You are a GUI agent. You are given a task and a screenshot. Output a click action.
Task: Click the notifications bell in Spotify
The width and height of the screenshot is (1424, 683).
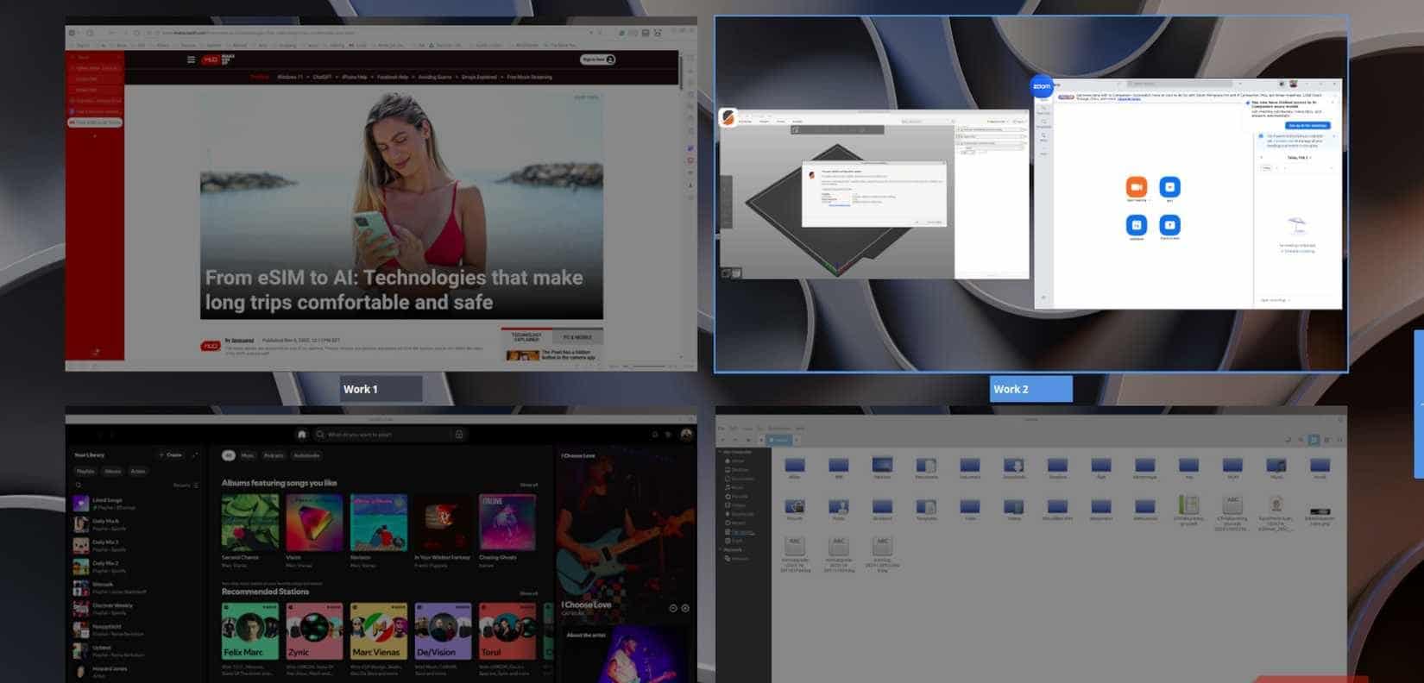point(655,435)
